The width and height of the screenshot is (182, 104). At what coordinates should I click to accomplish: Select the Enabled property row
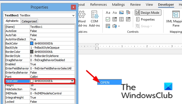click(40, 64)
